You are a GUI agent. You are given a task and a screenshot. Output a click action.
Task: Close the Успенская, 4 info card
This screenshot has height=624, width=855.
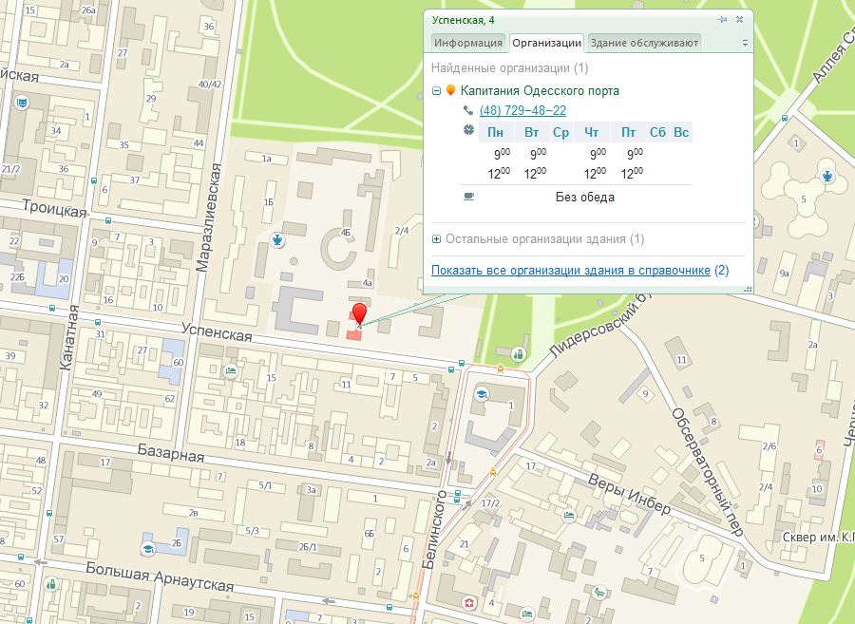point(739,19)
